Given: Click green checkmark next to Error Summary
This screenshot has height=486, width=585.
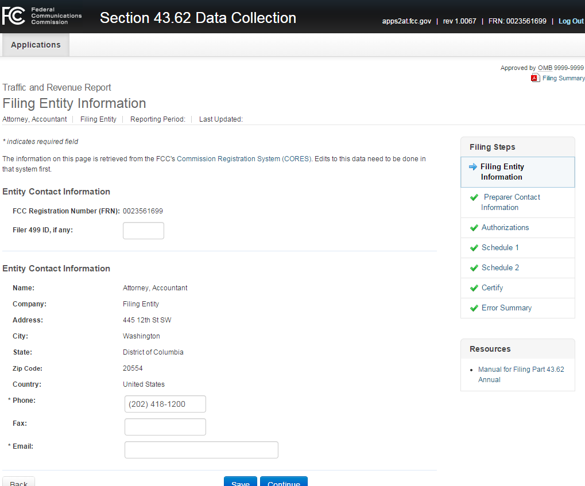Looking at the screenshot, I should 474,308.
